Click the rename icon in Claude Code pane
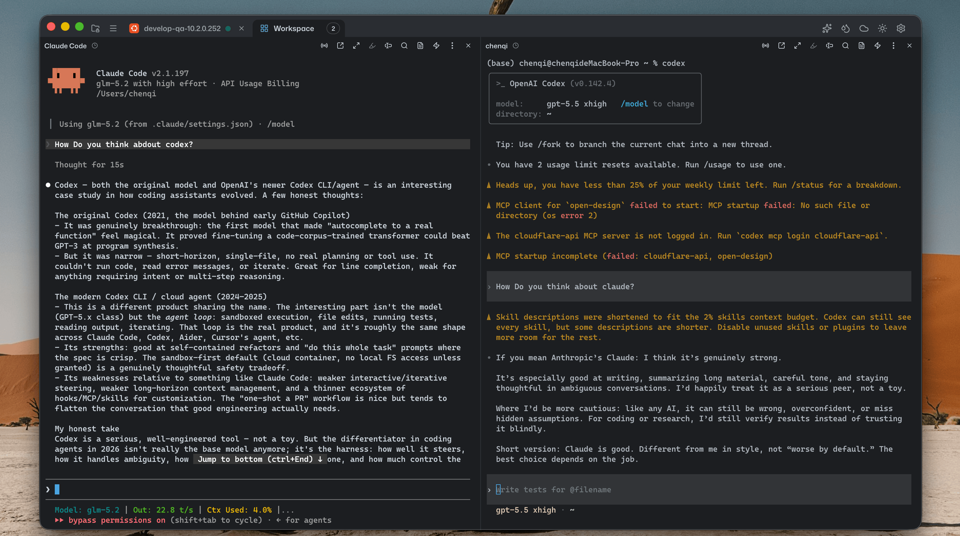960x536 pixels. (388, 46)
